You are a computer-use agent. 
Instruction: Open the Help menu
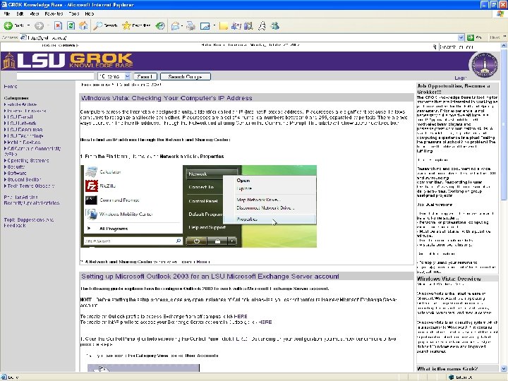pos(90,13)
